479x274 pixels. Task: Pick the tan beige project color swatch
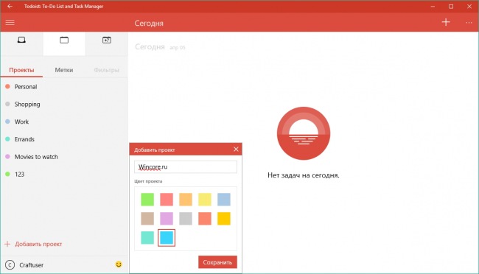pyautogui.click(x=147, y=219)
